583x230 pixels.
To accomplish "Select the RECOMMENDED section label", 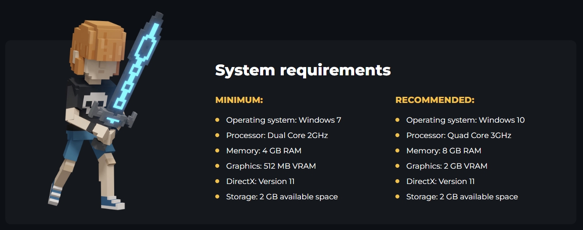I will [x=435, y=100].
